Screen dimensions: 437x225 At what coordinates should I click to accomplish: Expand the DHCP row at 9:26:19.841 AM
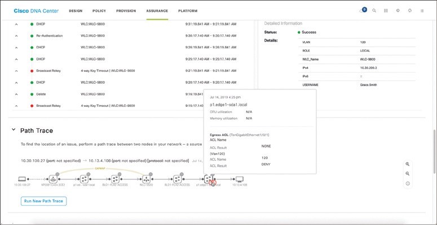pyautogui.click(x=16, y=48)
